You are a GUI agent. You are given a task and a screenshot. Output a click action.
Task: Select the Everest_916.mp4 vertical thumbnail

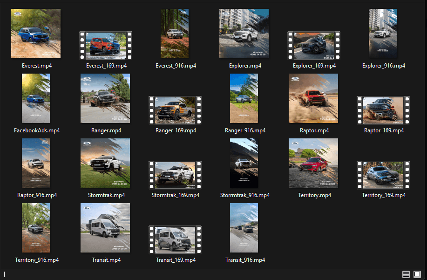[175, 34]
